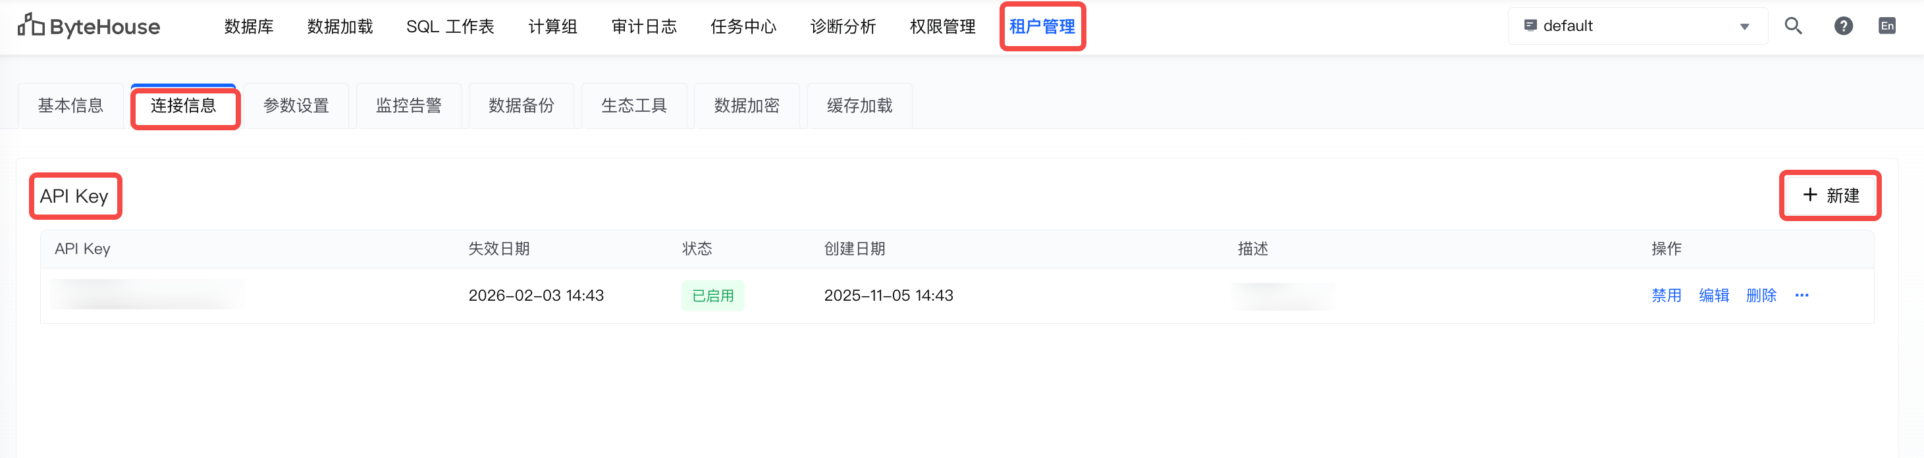This screenshot has width=1924, height=458.
Task: Open the 数据库 menu
Action: [249, 27]
